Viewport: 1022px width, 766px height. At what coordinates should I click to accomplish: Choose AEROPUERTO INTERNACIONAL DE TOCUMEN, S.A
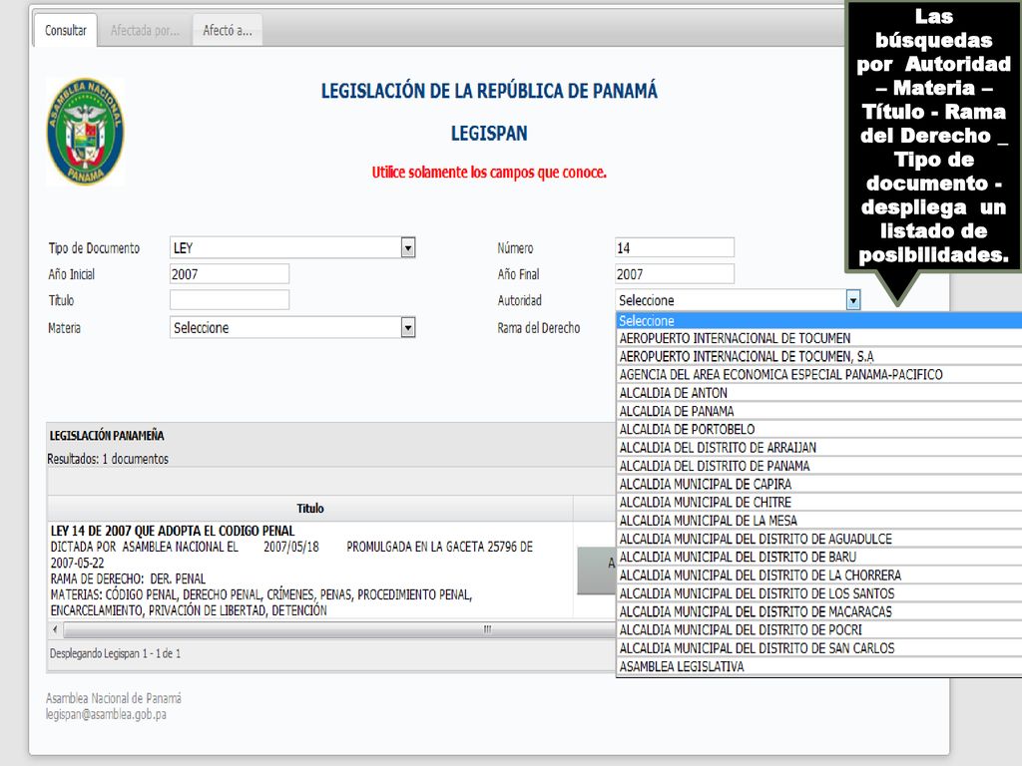[819, 356]
